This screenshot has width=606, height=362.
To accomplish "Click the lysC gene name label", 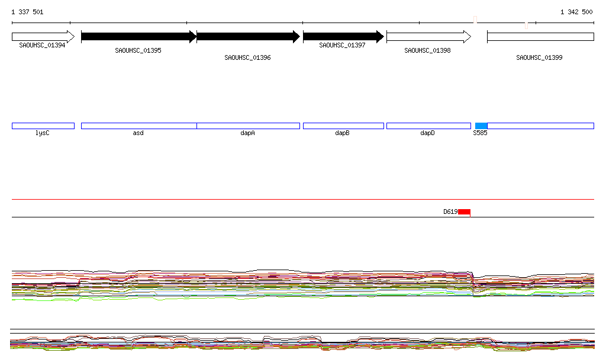I will pos(43,133).
